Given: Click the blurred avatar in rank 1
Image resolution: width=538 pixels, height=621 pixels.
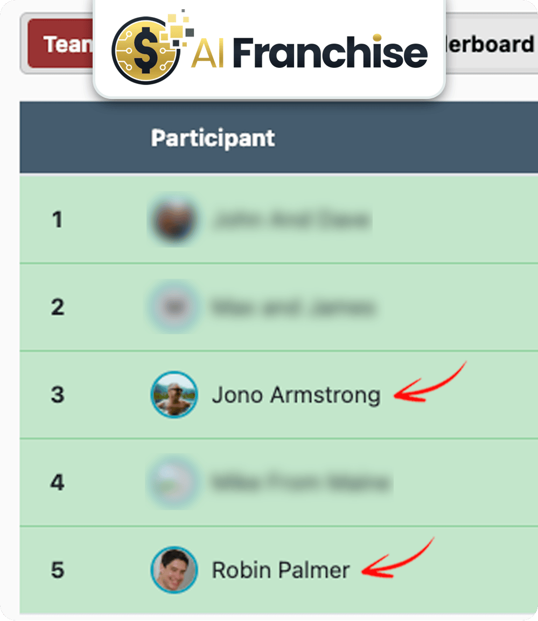Looking at the screenshot, I should (174, 220).
